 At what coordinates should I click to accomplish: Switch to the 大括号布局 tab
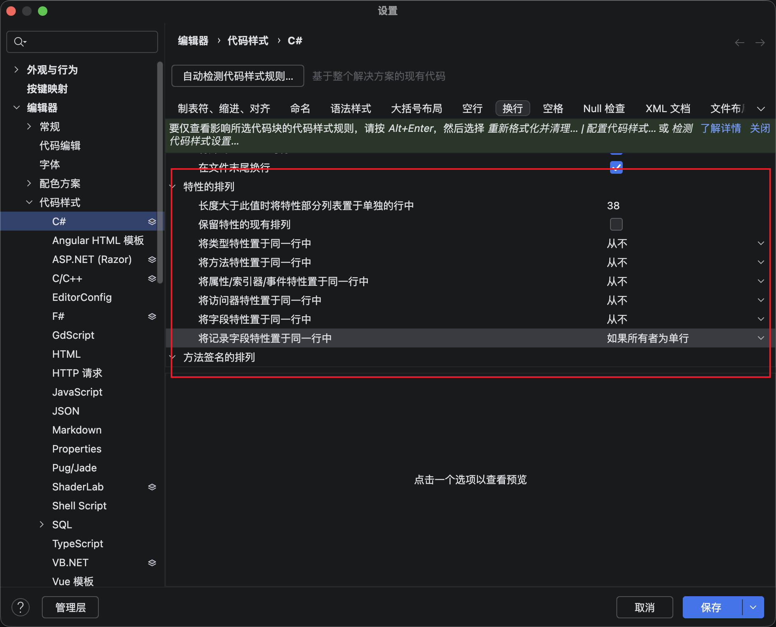pyautogui.click(x=416, y=108)
